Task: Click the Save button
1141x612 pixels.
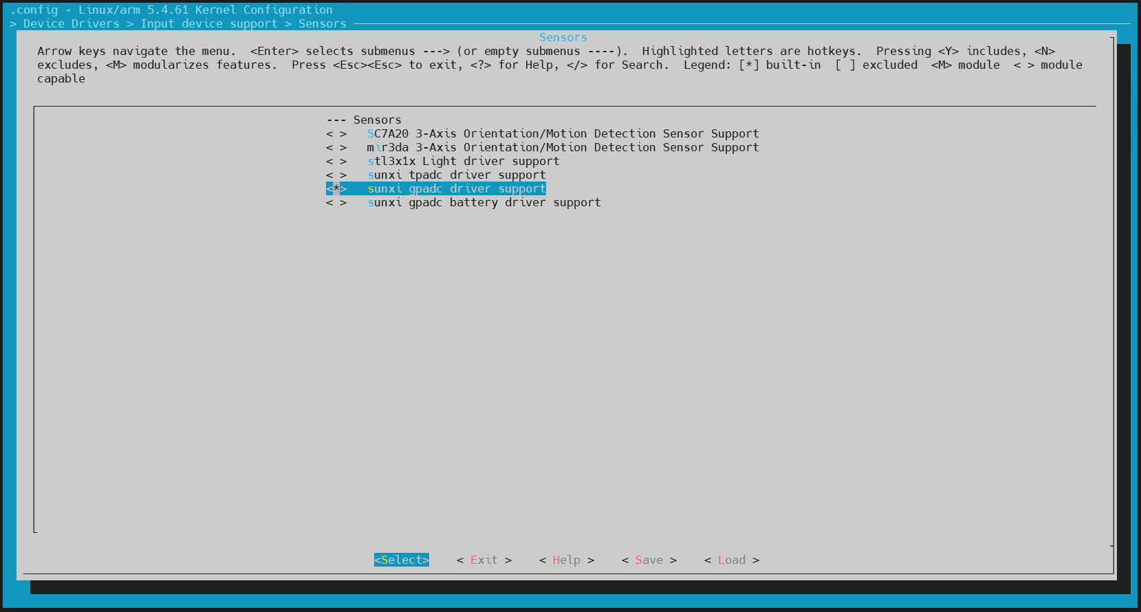Action: click(x=649, y=560)
